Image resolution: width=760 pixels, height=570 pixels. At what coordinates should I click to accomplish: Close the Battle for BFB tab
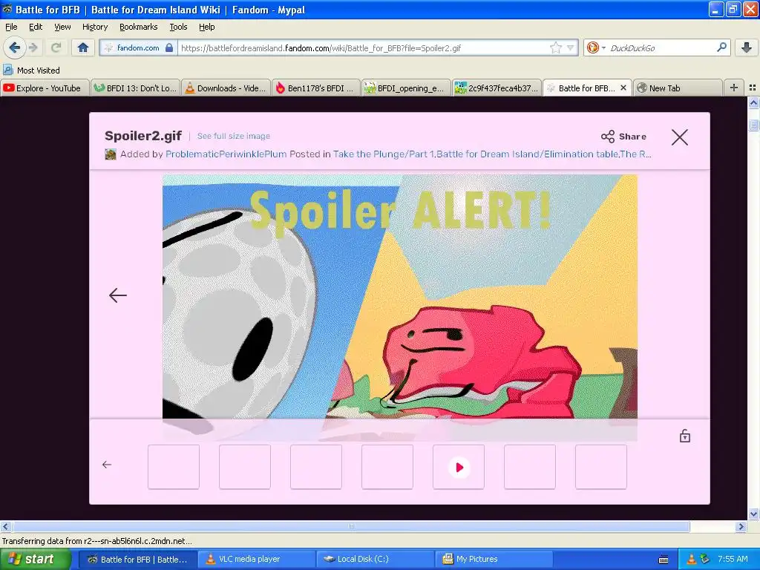coord(623,88)
